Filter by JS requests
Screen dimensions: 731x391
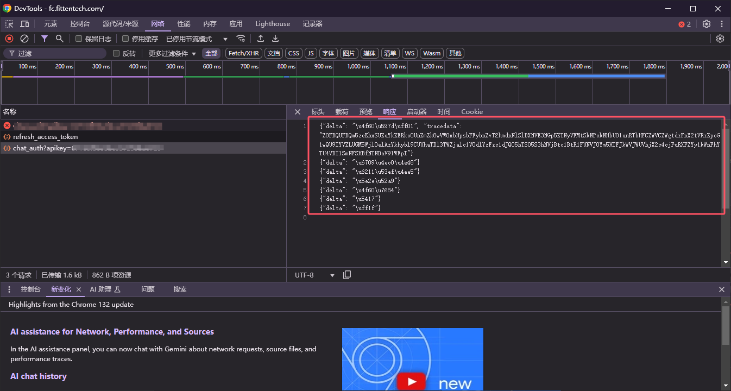pos(311,53)
